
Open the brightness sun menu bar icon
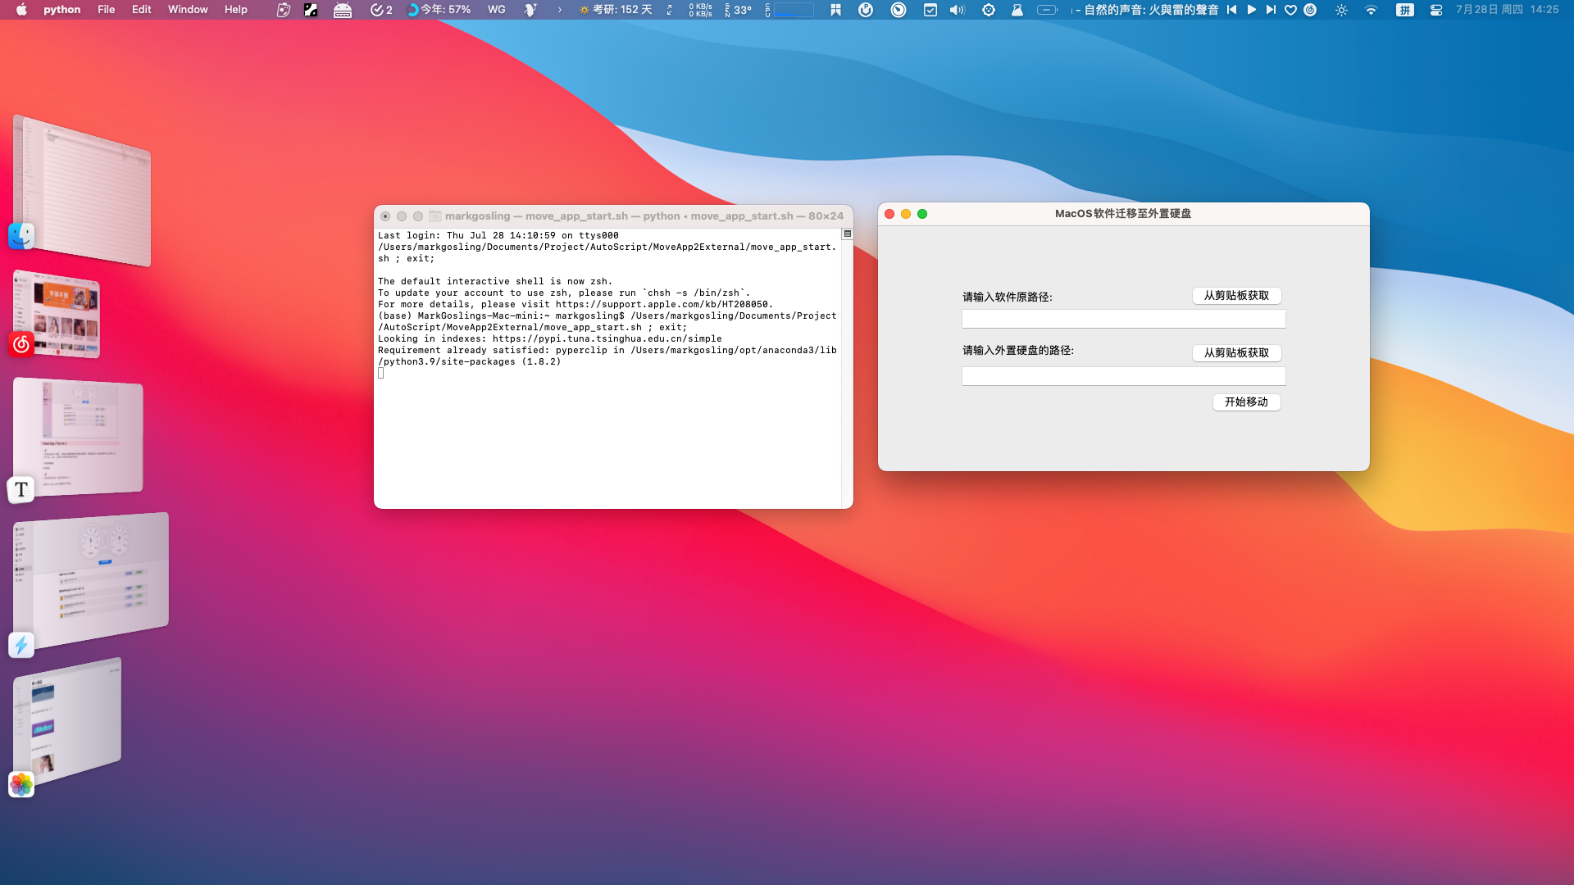point(1341,10)
